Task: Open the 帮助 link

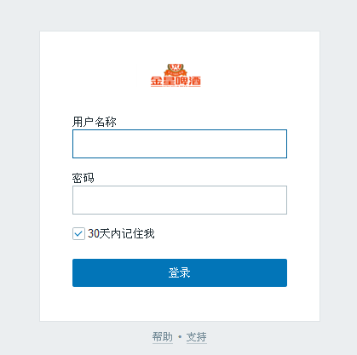Action: click(x=163, y=337)
